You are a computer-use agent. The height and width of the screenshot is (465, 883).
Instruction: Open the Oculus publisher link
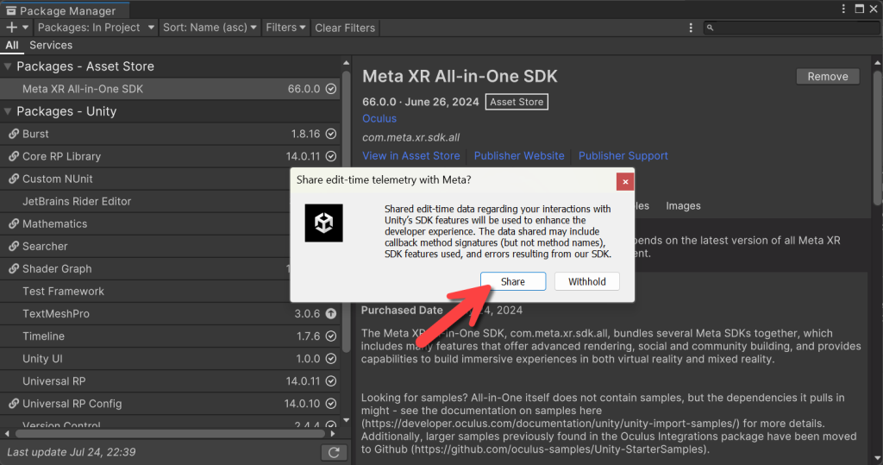pos(379,118)
